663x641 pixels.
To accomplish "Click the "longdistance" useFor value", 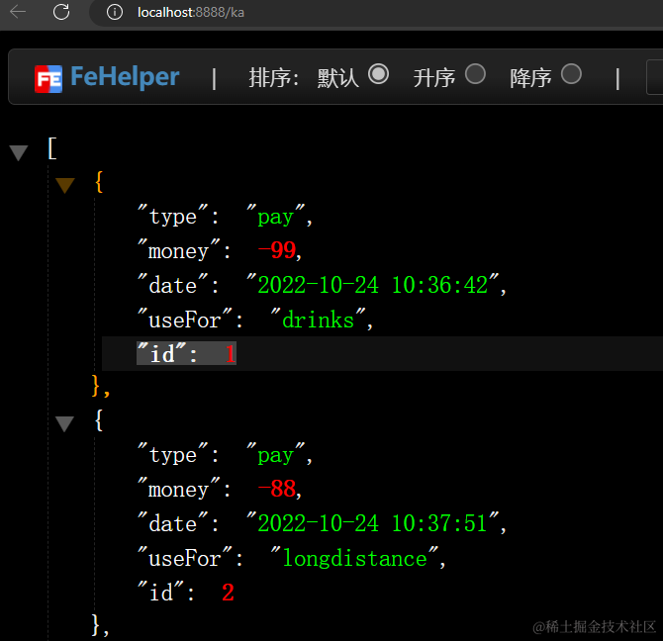I will pos(355,558).
